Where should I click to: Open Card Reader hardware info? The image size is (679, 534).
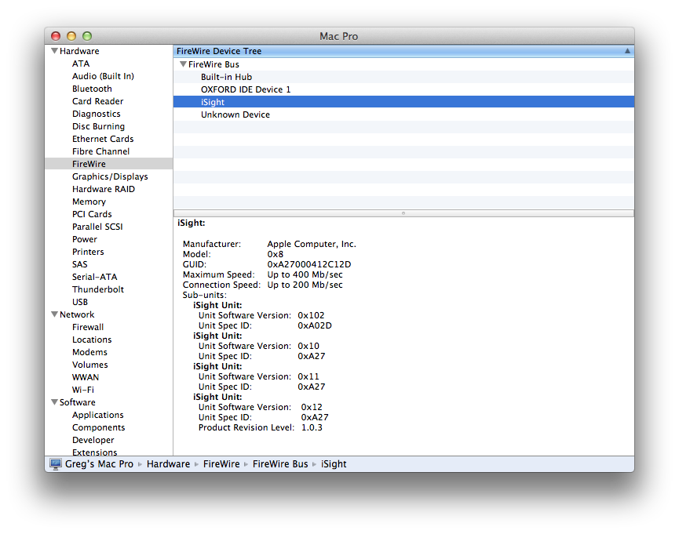97,101
